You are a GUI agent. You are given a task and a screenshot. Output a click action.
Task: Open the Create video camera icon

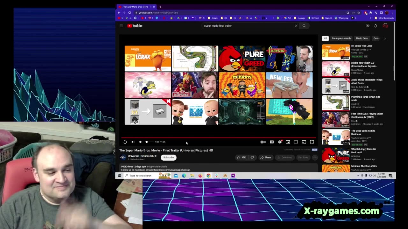368,26
